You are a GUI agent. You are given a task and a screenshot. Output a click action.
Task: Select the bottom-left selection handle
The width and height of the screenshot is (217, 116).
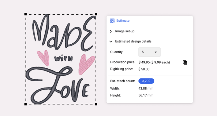tap(25, 104)
